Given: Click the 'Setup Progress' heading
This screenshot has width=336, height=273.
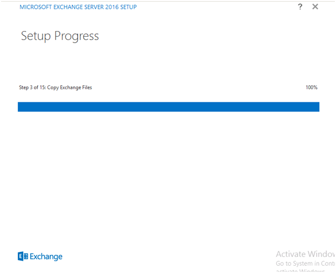Looking at the screenshot, I should point(60,36).
